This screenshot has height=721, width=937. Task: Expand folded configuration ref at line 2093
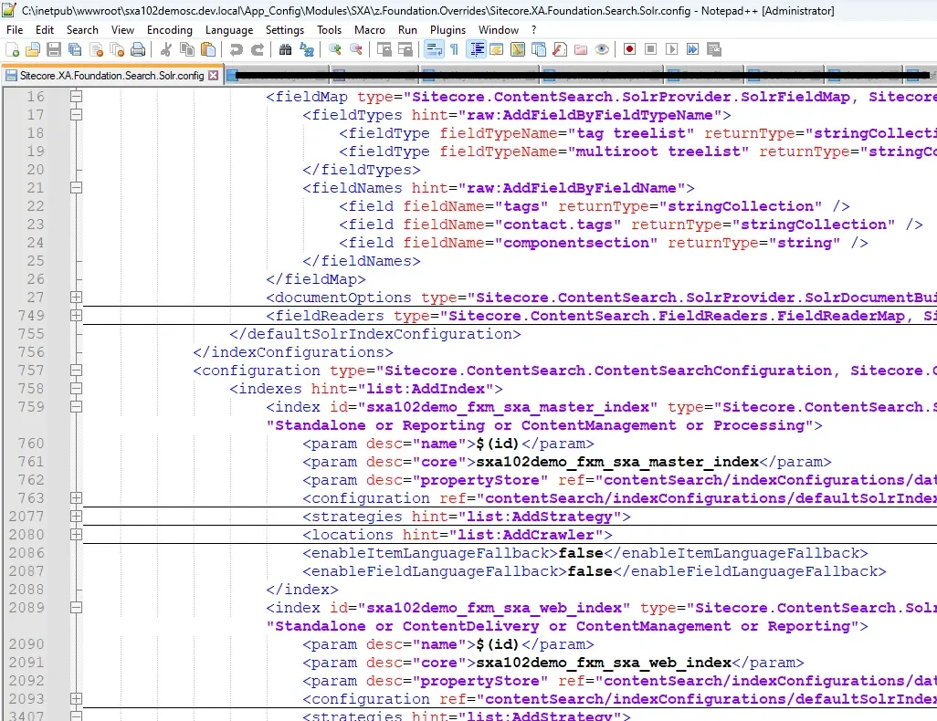click(x=76, y=698)
